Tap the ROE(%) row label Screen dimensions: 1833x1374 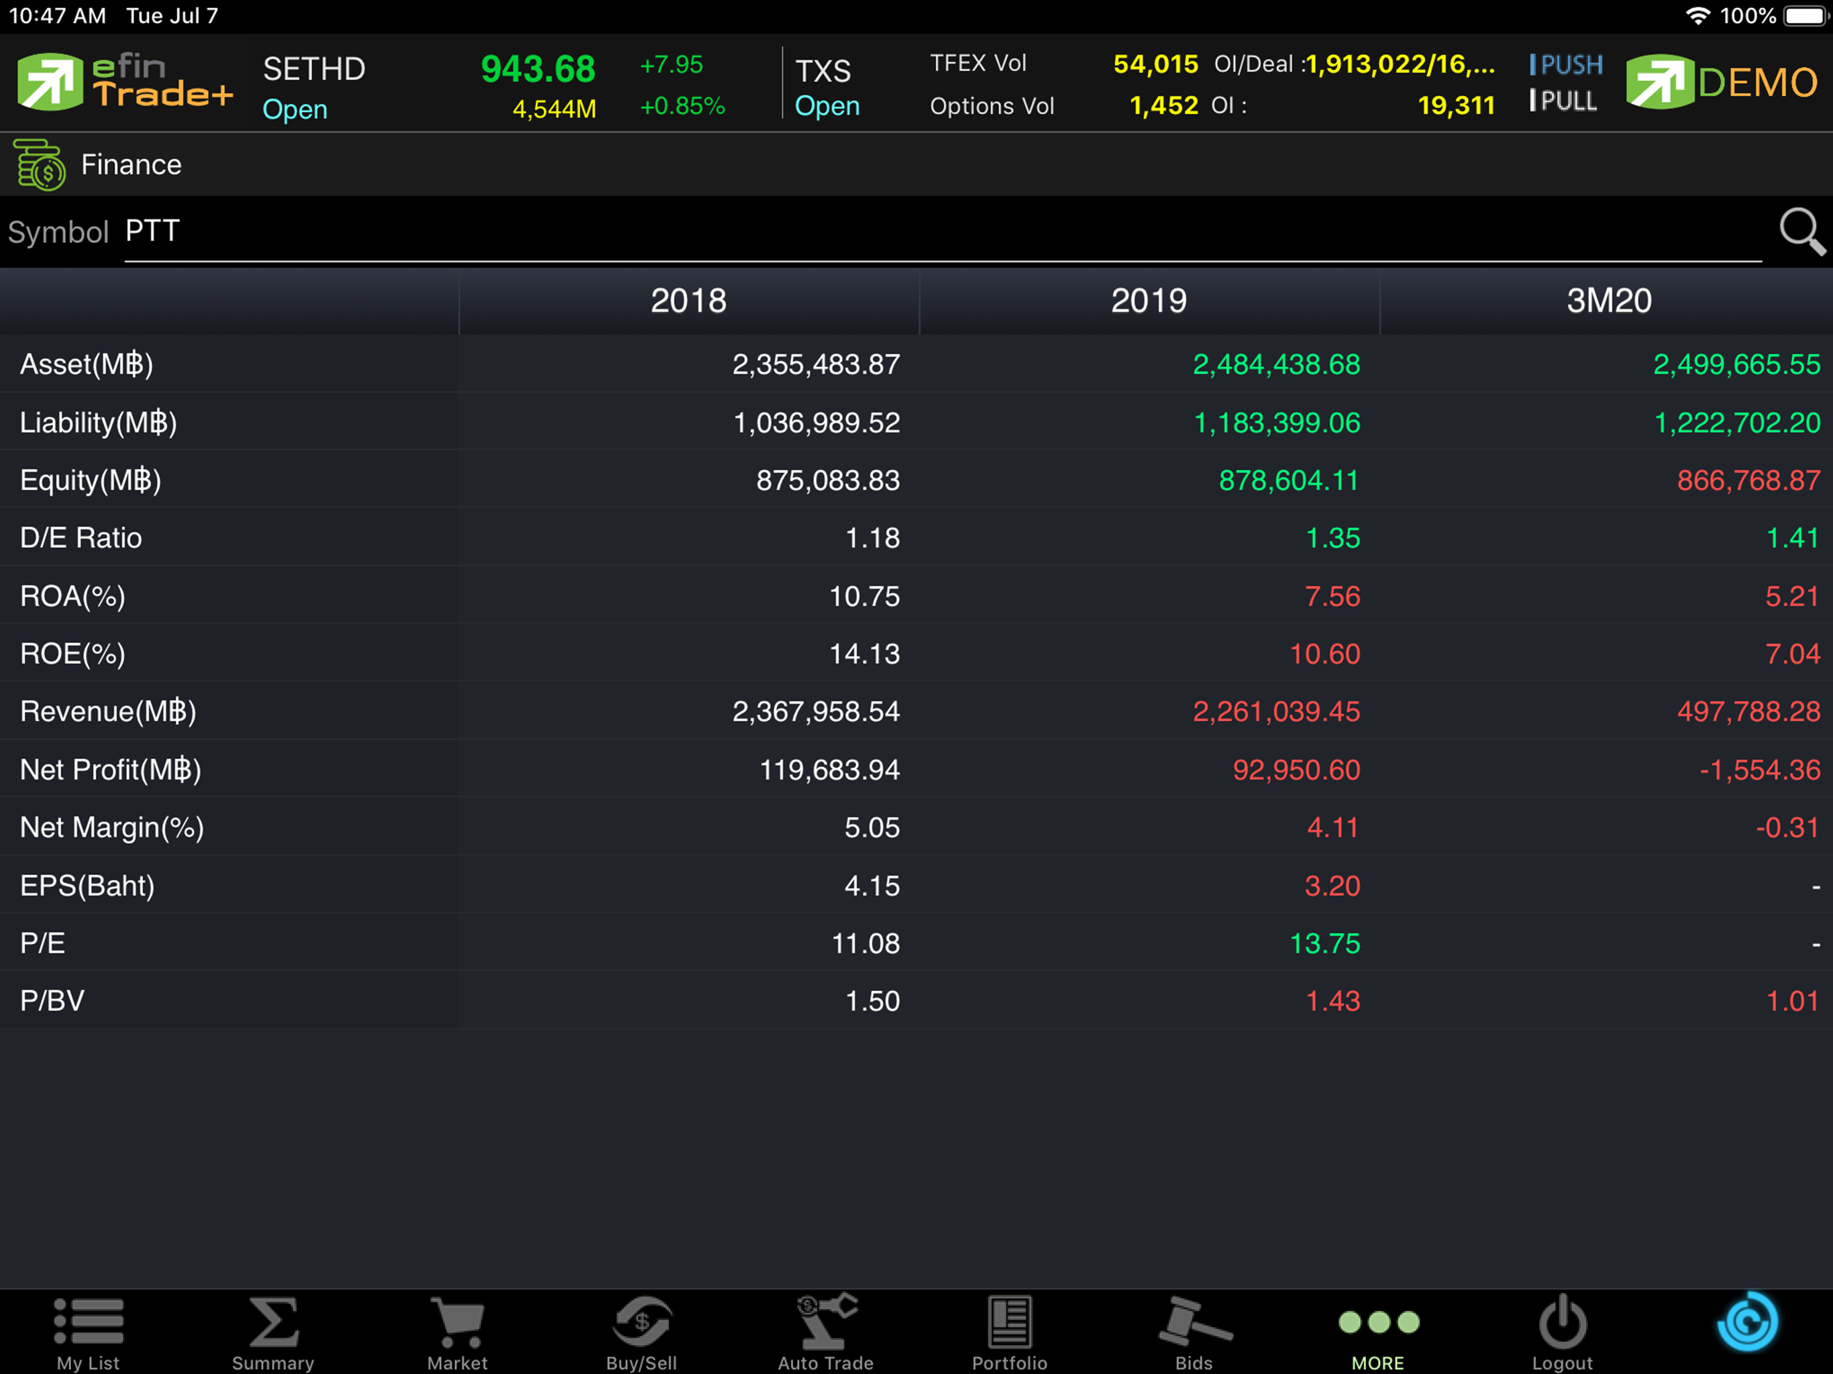pos(73,654)
